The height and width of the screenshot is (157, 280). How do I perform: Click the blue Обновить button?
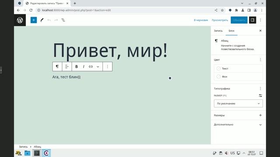click(239, 20)
